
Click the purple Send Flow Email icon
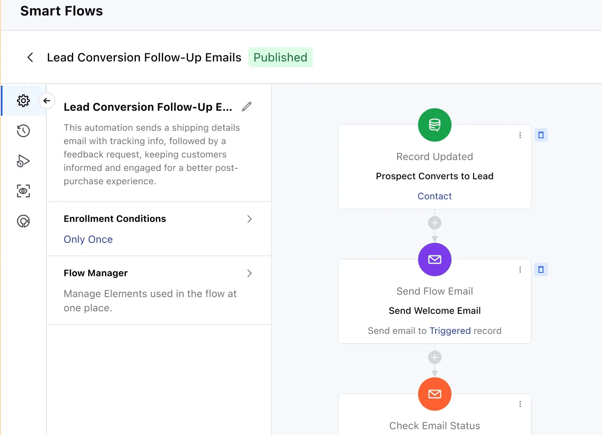(x=435, y=259)
